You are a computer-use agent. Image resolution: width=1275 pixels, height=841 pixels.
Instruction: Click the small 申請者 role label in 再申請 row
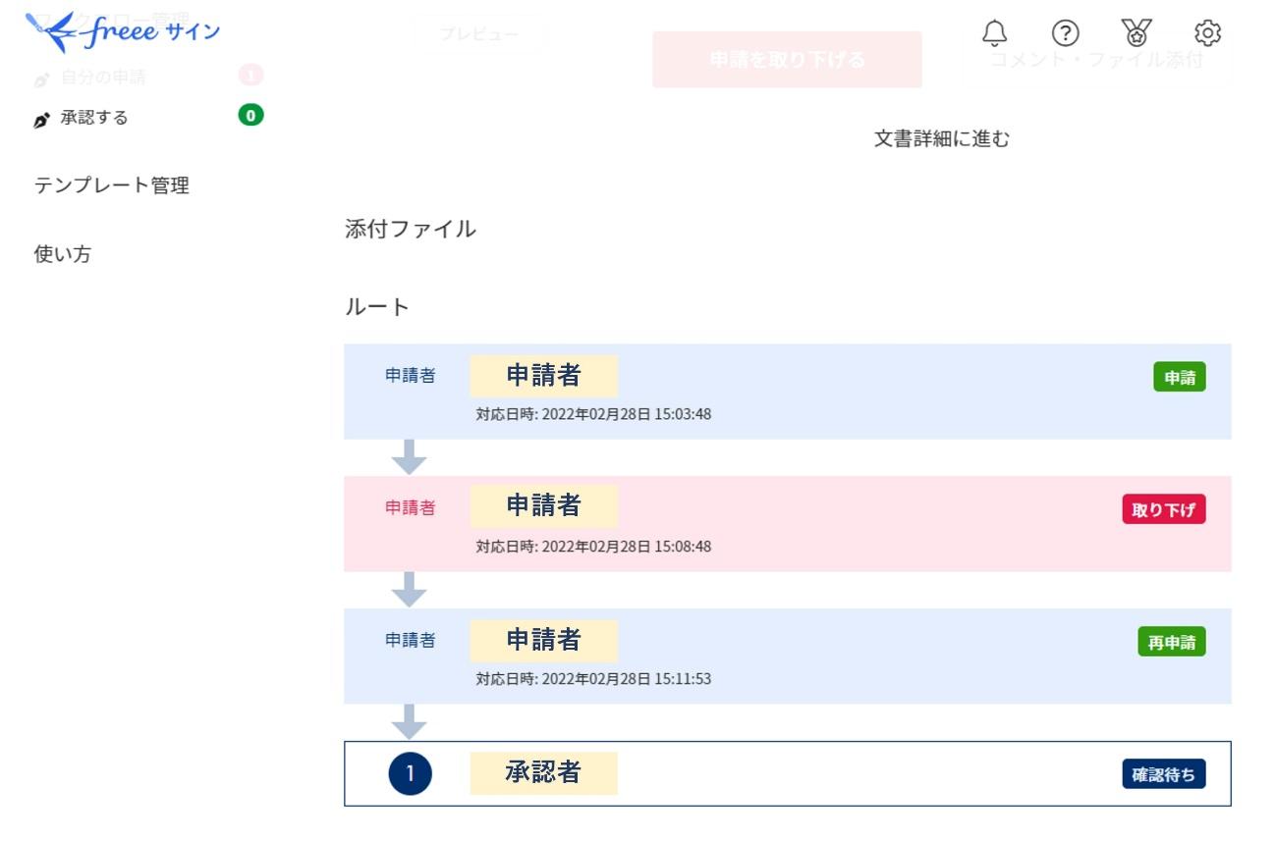pyautogui.click(x=410, y=641)
